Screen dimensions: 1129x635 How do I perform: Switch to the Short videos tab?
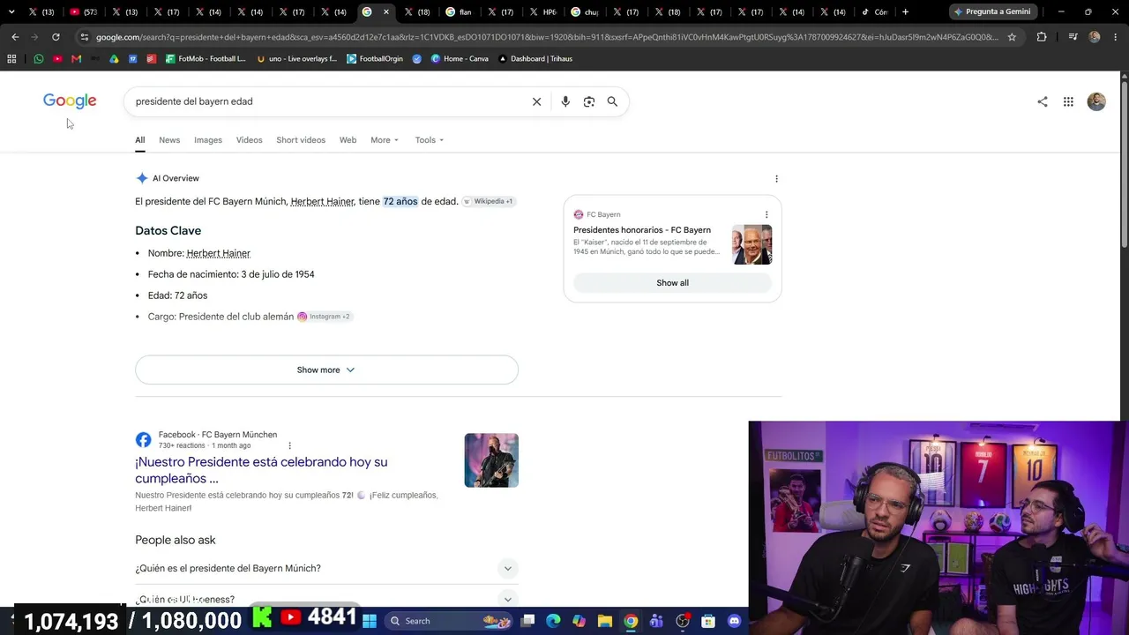tap(301, 140)
